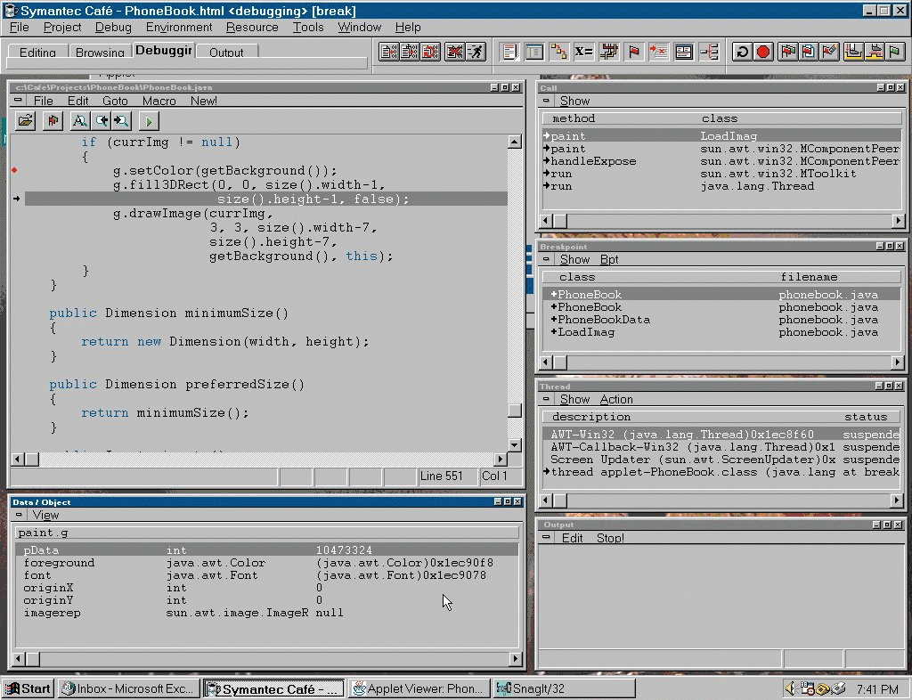
Task: Click the red stop sign debug icon
Action: [x=763, y=52]
